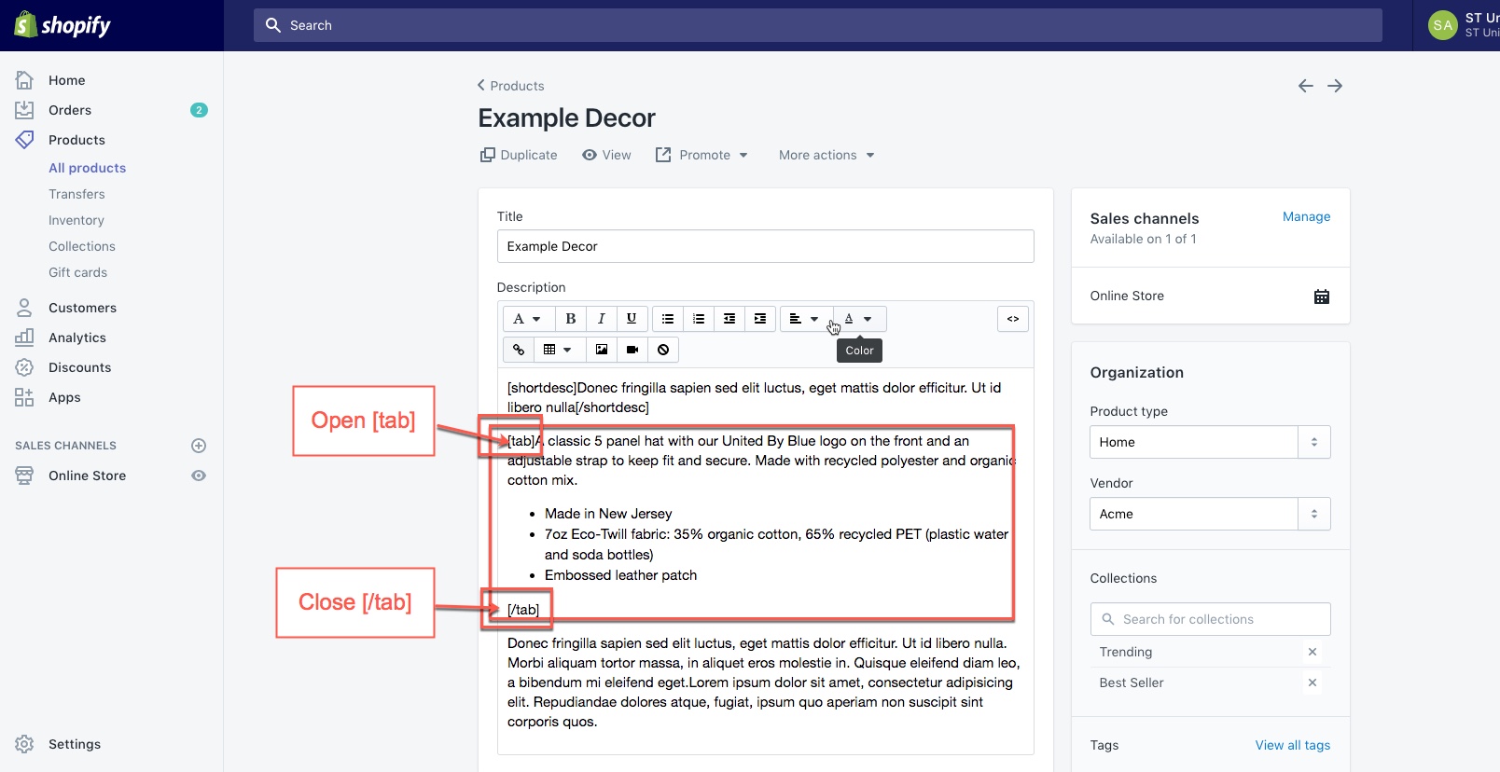Screen dimensions: 1500x772
Task: Open Vendor selector
Action: click(1210, 514)
